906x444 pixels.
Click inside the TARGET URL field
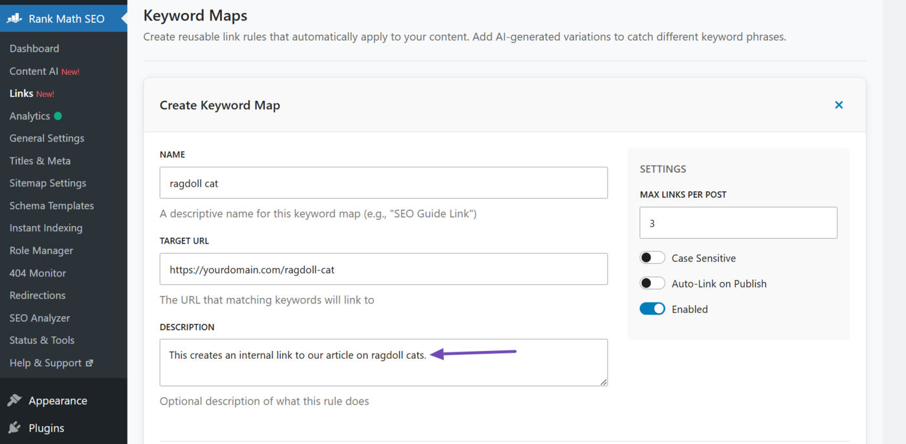click(x=383, y=270)
